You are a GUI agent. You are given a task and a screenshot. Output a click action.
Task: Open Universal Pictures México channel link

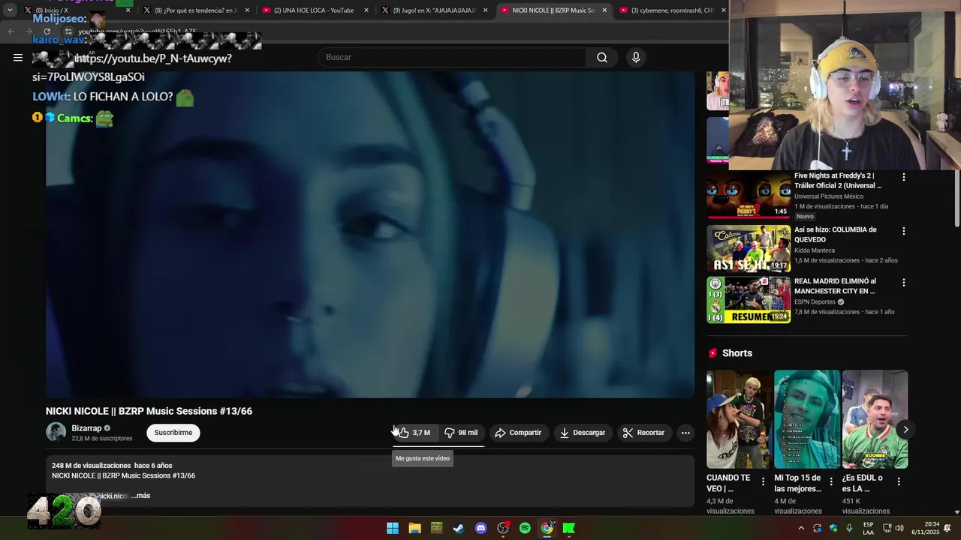(829, 196)
